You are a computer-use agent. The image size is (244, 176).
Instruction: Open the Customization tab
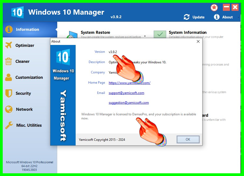pyautogui.click(x=29, y=77)
